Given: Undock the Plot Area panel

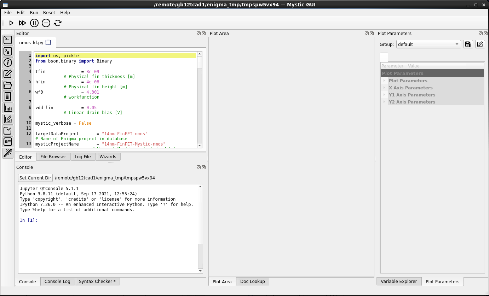Looking at the screenshot, I should (x=367, y=34).
